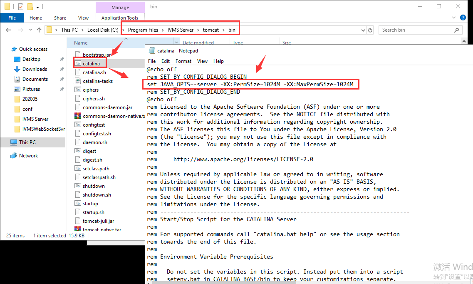
Task: Select the catalina batch file icon
Action: coord(78,63)
